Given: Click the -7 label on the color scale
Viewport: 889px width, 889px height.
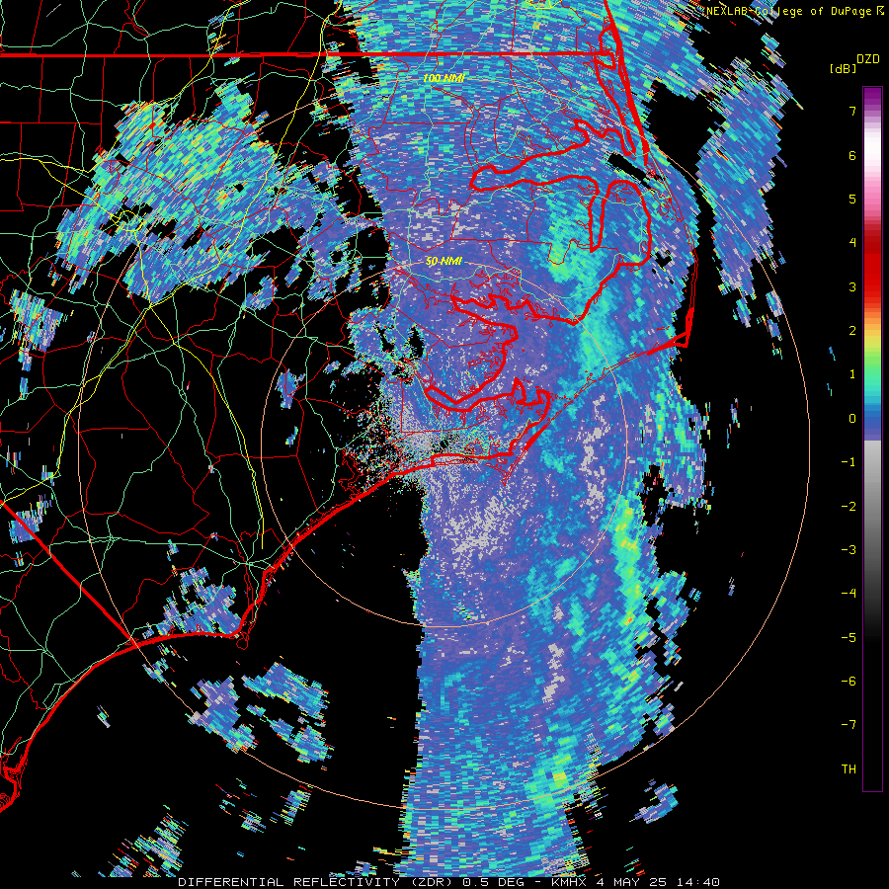Looking at the screenshot, I should [x=849, y=725].
